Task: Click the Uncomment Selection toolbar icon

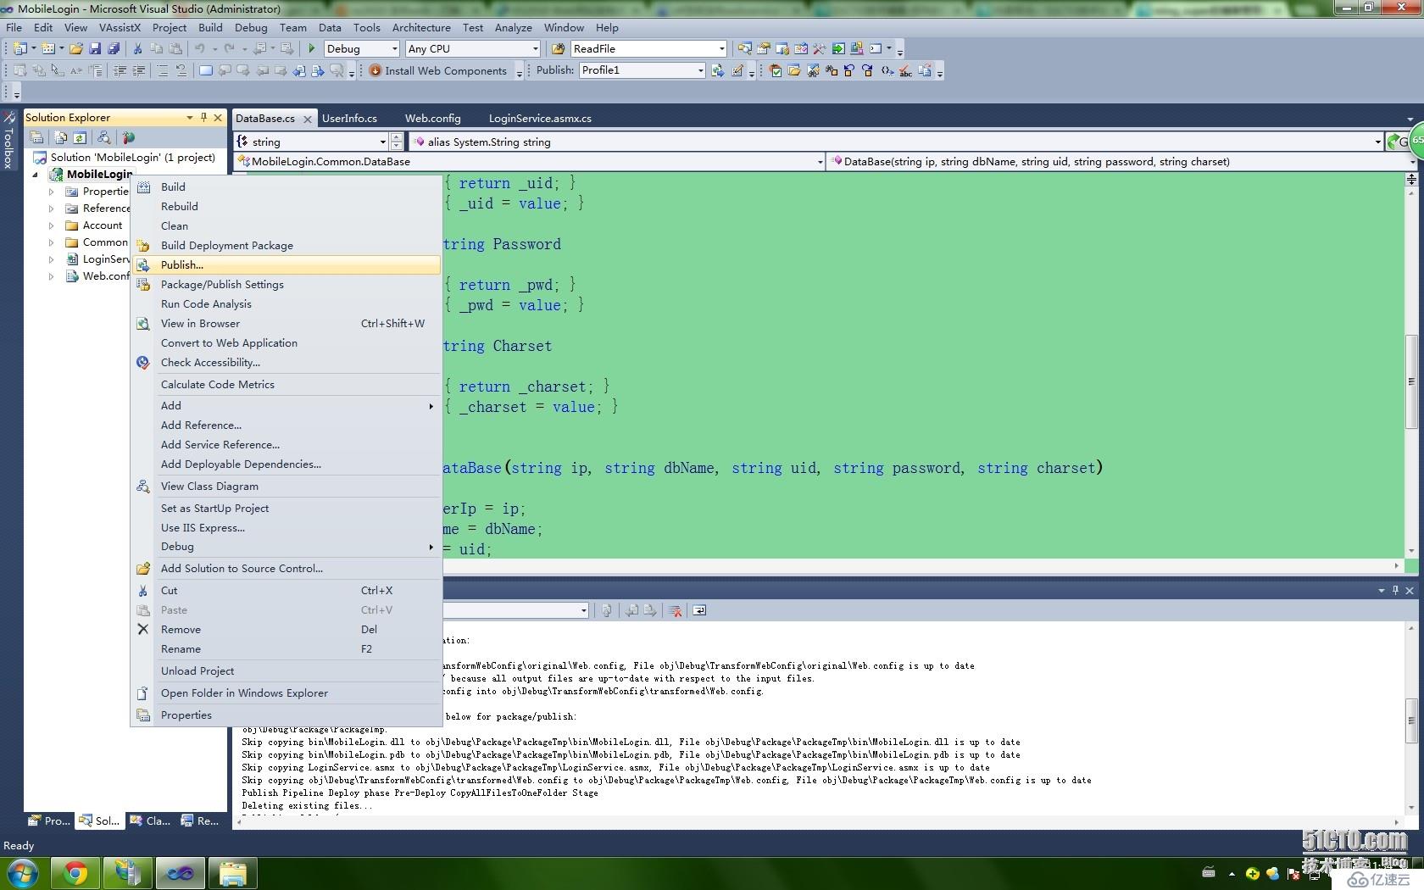Action: pyautogui.click(x=181, y=71)
